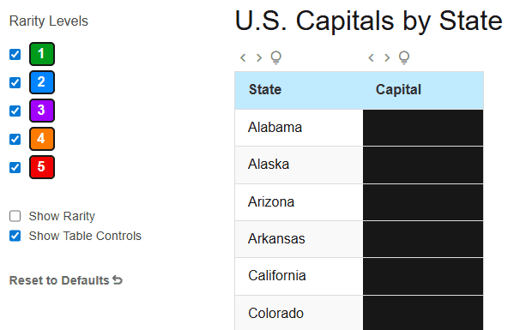The width and height of the screenshot is (514, 330).
Task: Click the Capital column lightbulb hint icon
Action: (x=404, y=57)
